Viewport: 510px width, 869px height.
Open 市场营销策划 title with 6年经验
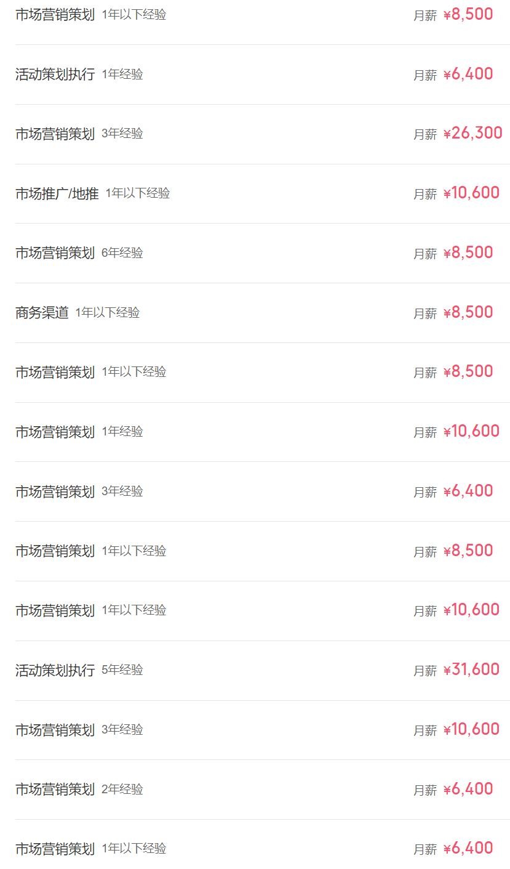coord(55,253)
